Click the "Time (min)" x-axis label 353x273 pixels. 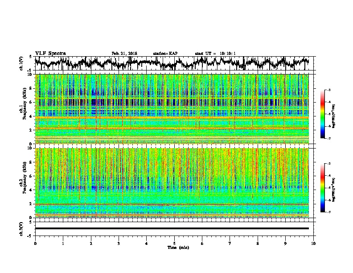[178, 248]
